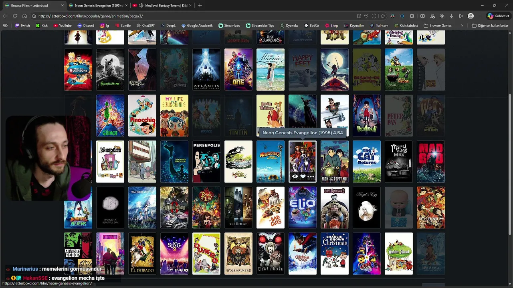Open Wolfwalkers film poster
Screen dimensions: 513x288
(x=238, y=254)
